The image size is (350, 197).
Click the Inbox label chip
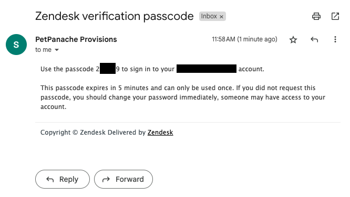[x=212, y=16]
